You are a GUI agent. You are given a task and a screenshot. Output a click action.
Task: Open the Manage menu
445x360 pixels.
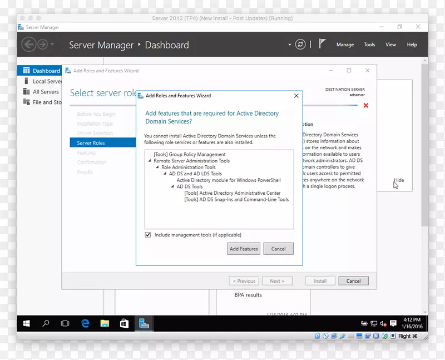[345, 45]
